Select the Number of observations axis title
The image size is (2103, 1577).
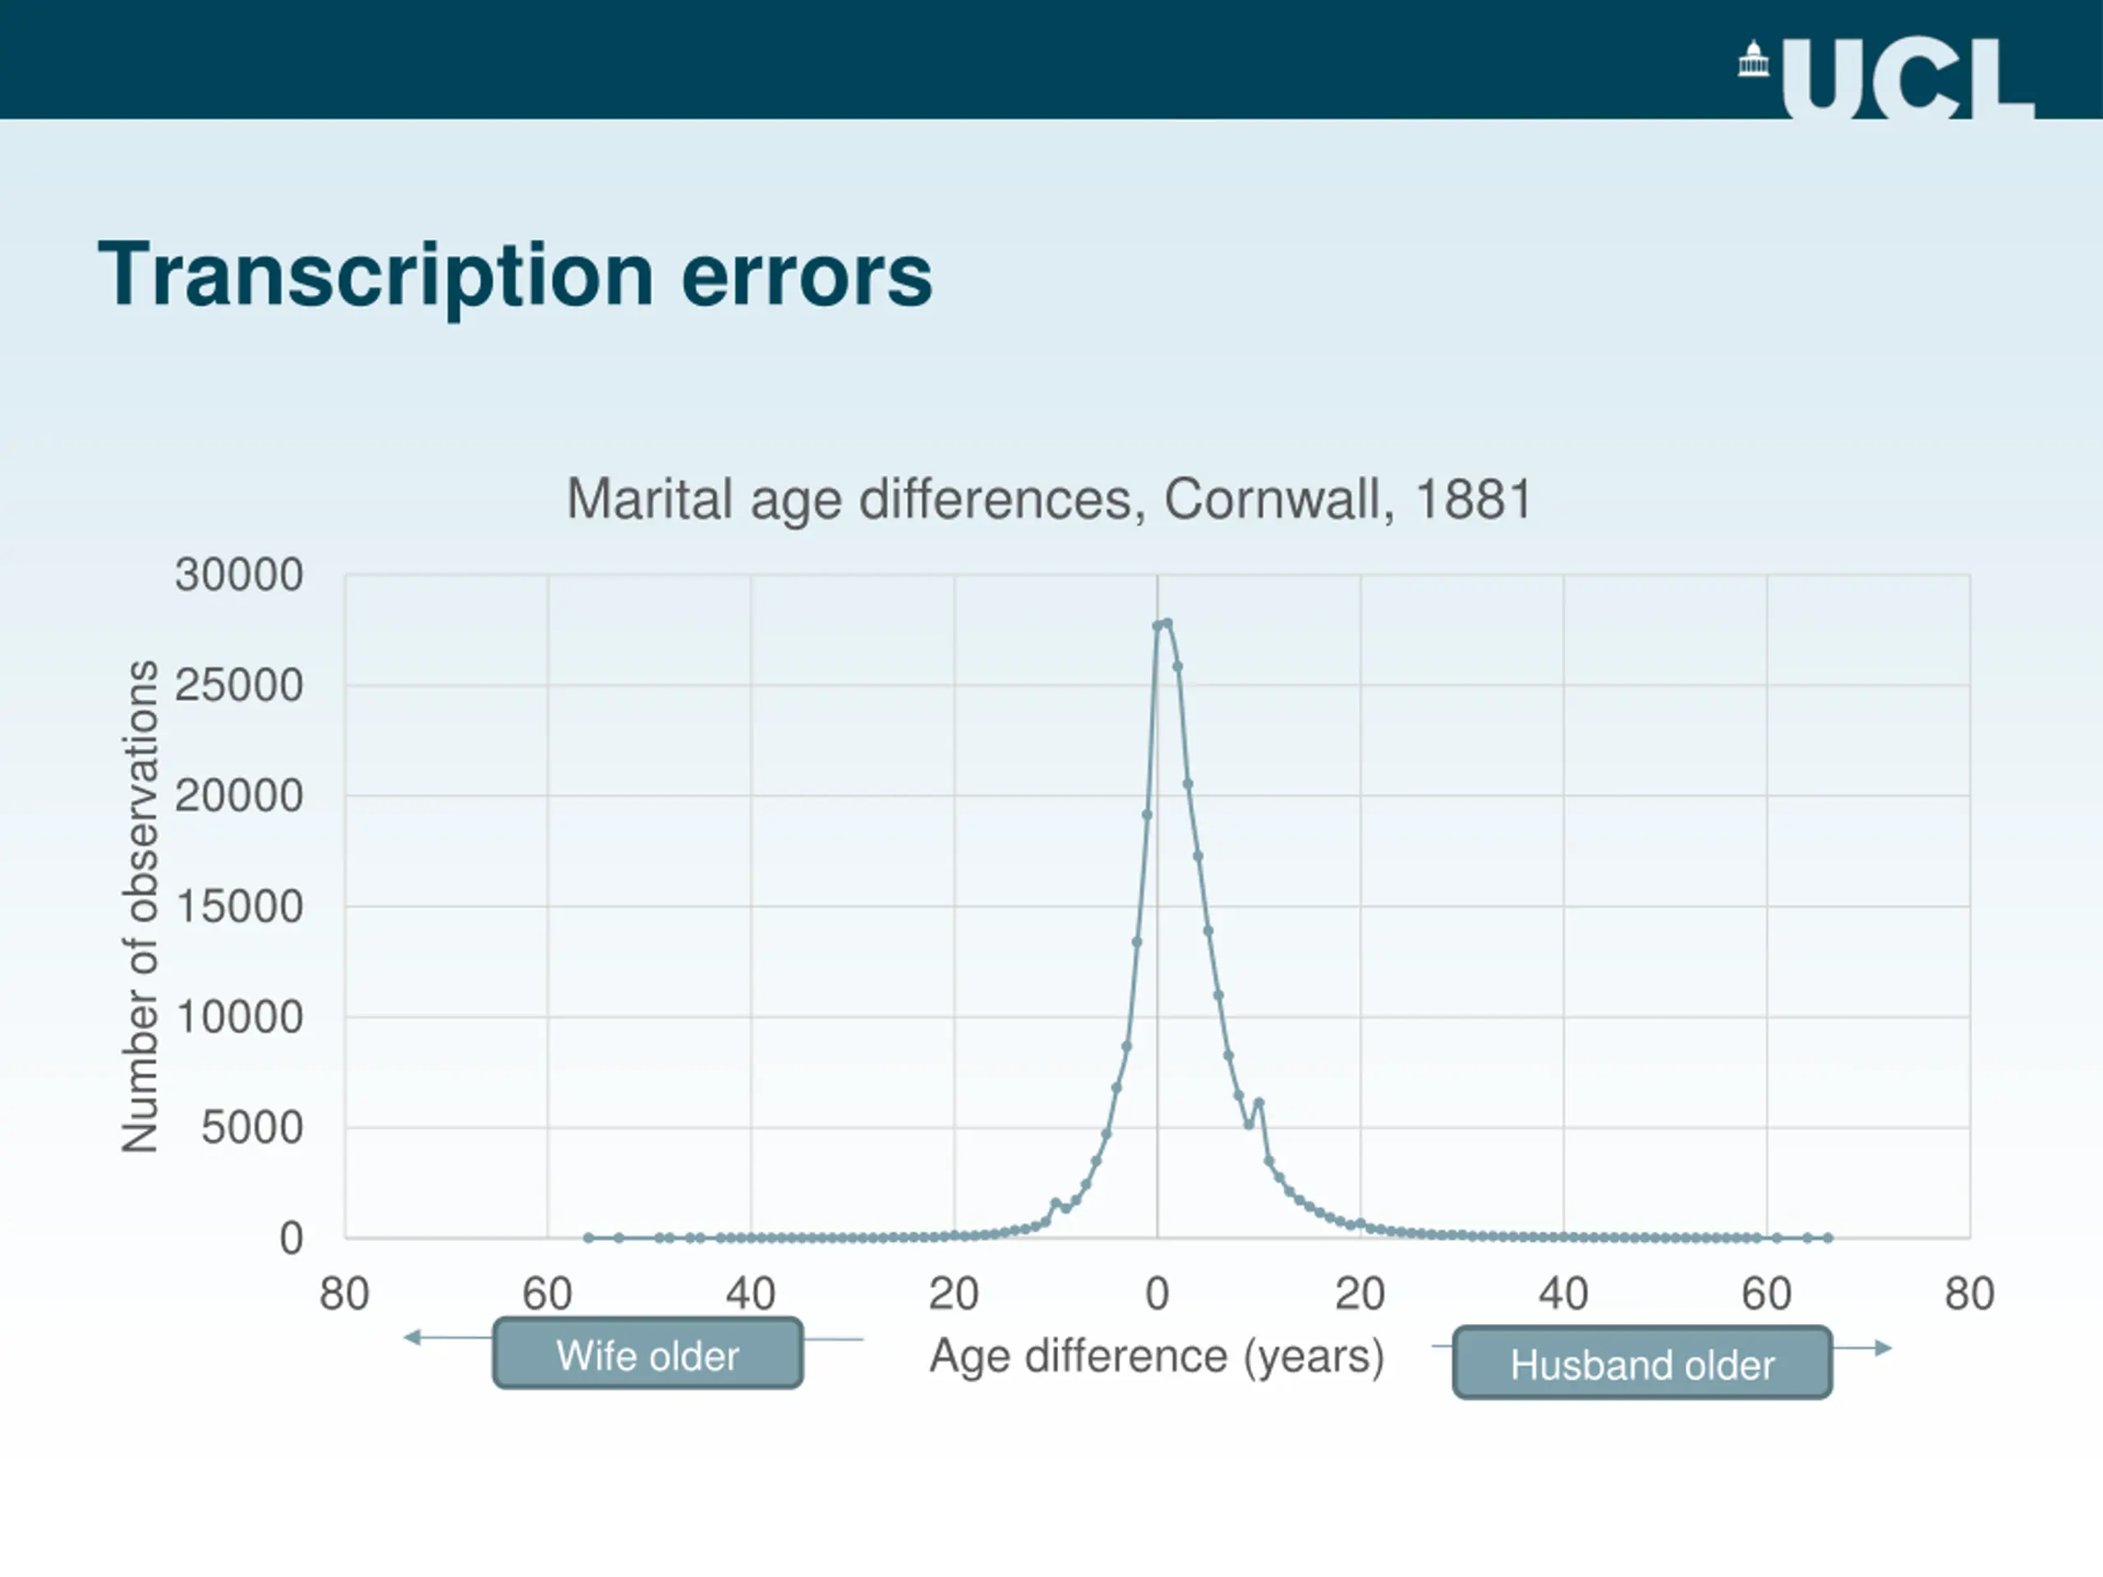click(140, 907)
